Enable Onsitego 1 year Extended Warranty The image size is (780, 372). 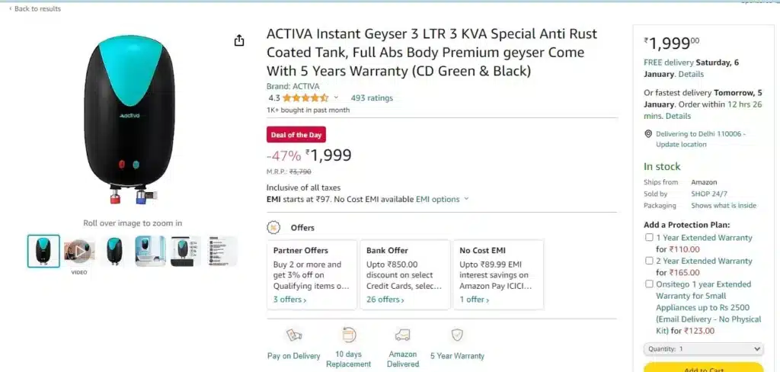pos(649,284)
